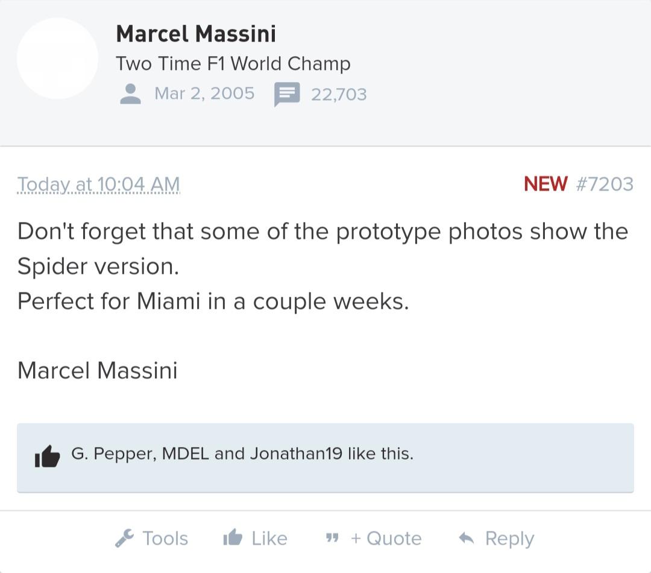
Task: Open the Marcel Massini username link
Action: point(195,34)
